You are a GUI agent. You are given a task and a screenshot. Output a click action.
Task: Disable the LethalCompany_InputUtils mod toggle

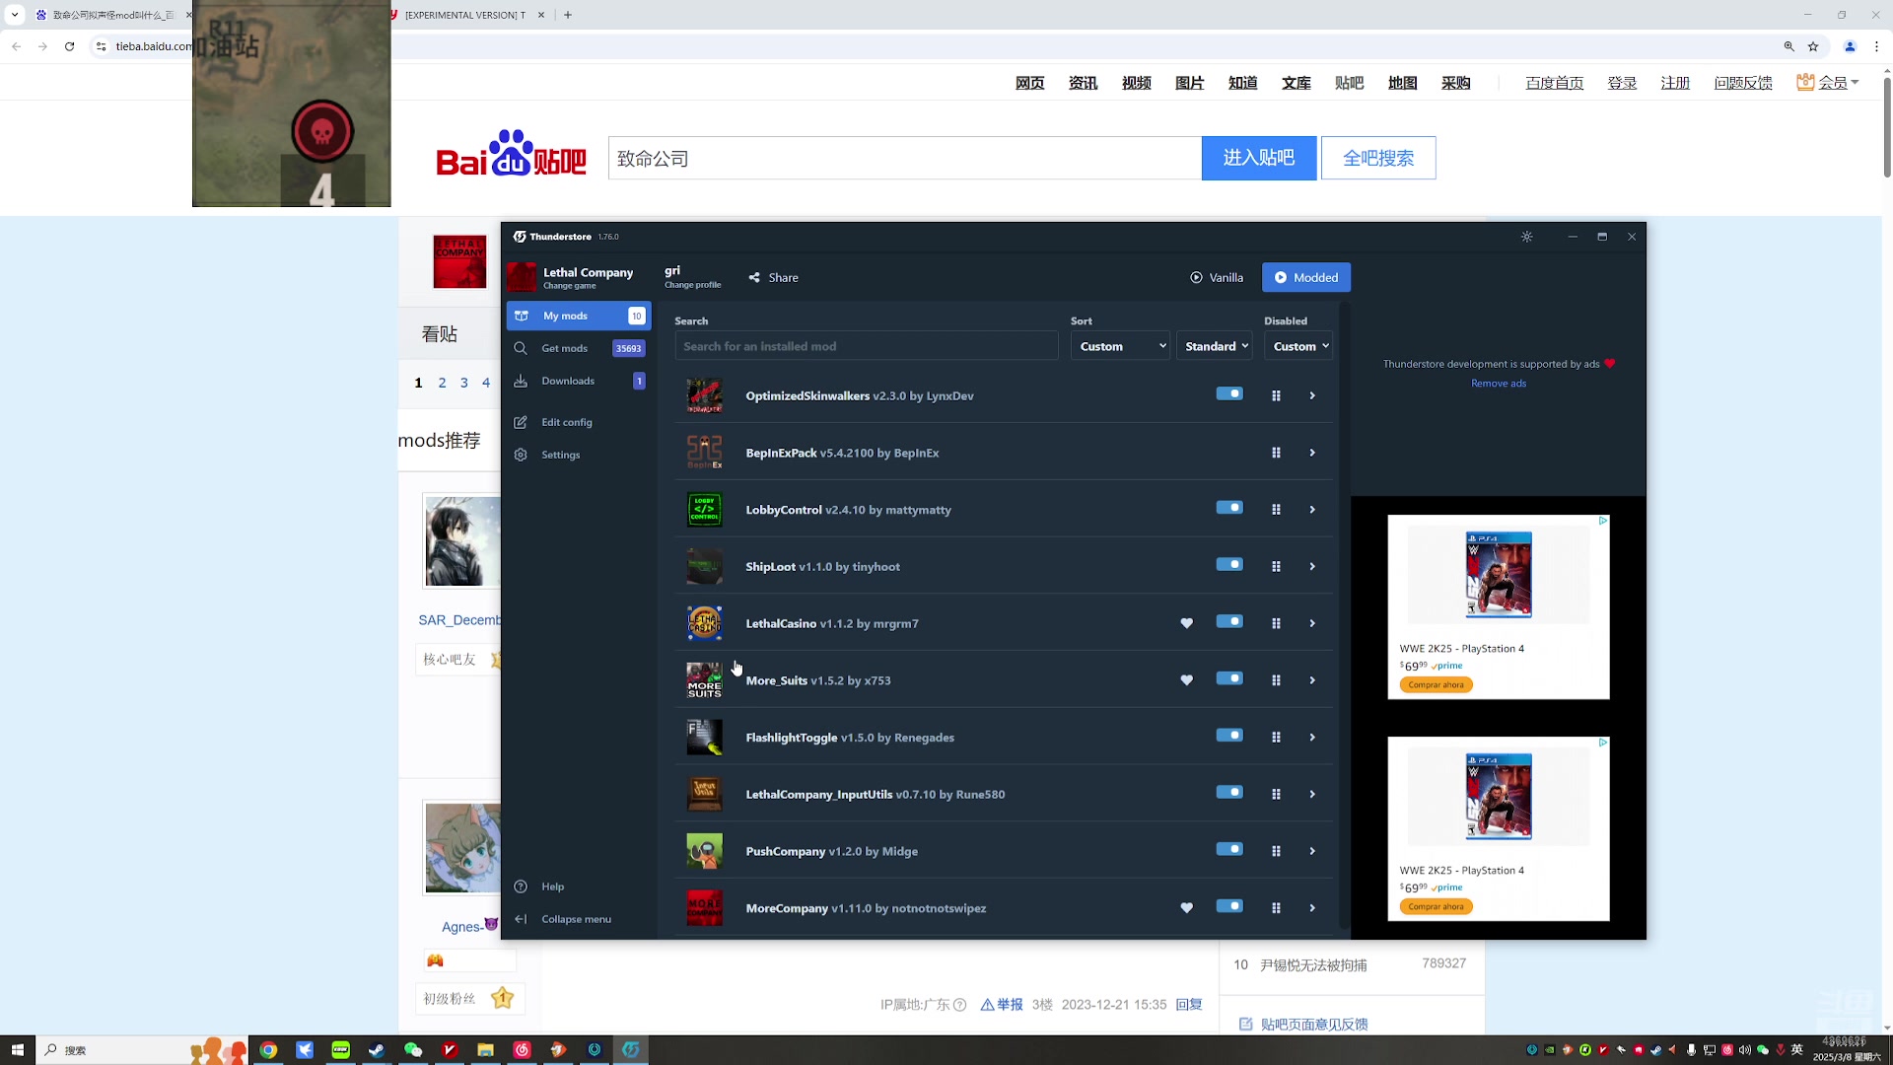click(x=1228, y=792)
